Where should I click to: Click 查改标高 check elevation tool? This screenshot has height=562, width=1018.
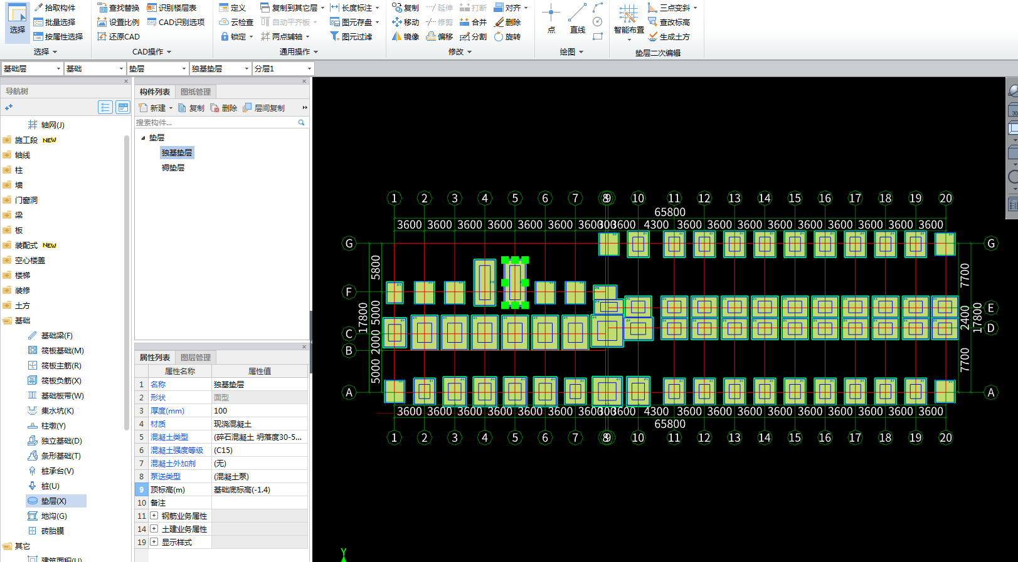point(669,22)
